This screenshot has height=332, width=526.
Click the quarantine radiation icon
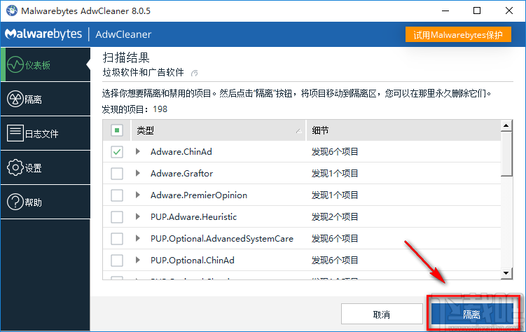[15, 99]
